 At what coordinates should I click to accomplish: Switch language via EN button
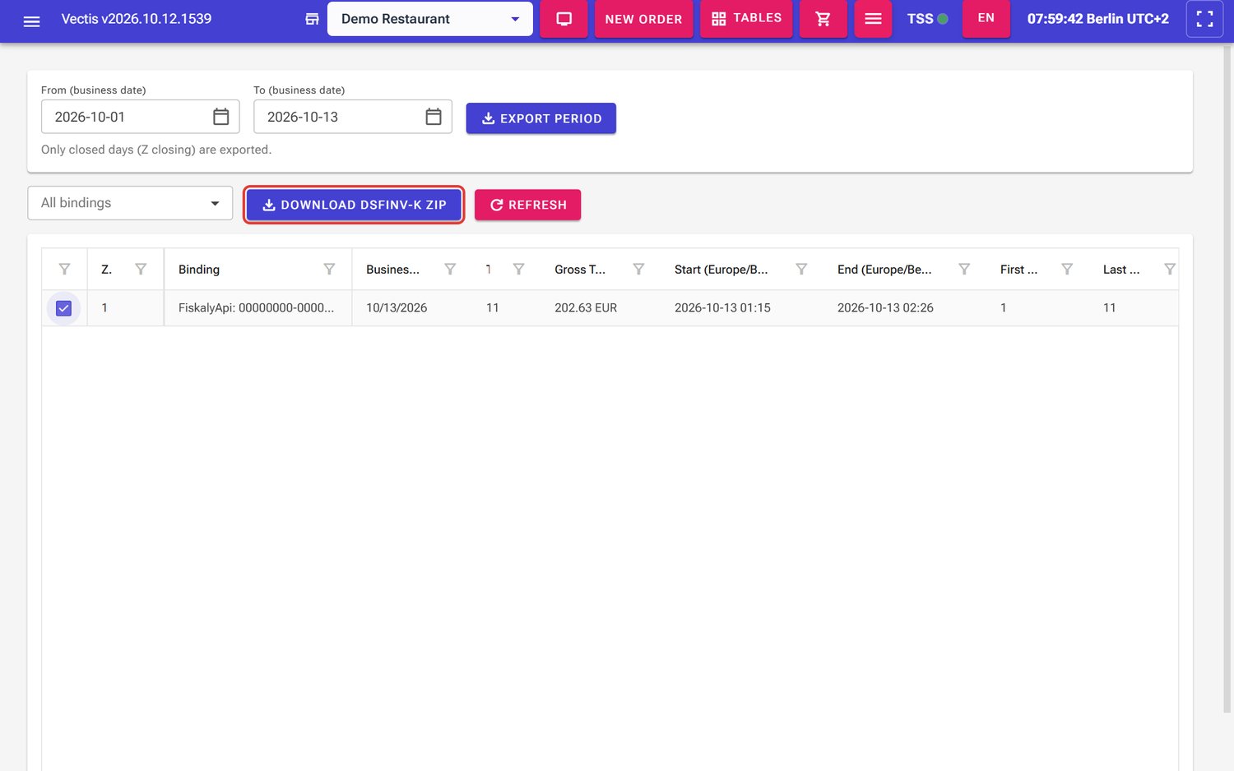tap(986, 19)
